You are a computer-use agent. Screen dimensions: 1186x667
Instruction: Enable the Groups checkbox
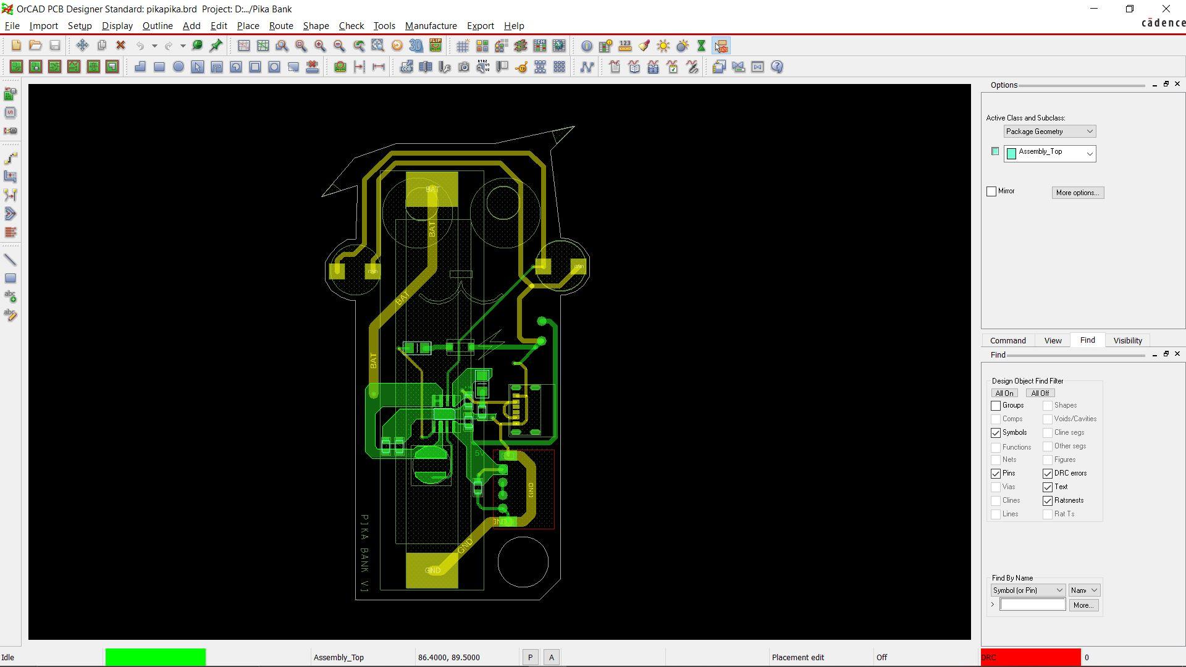tap(996, 406)
